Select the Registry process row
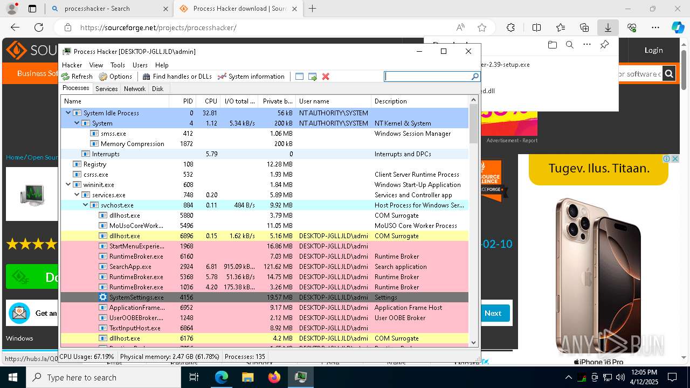Screen dimensions: 690x388 (264, 164)
